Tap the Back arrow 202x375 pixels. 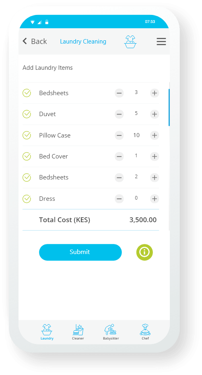pos(25,41)
